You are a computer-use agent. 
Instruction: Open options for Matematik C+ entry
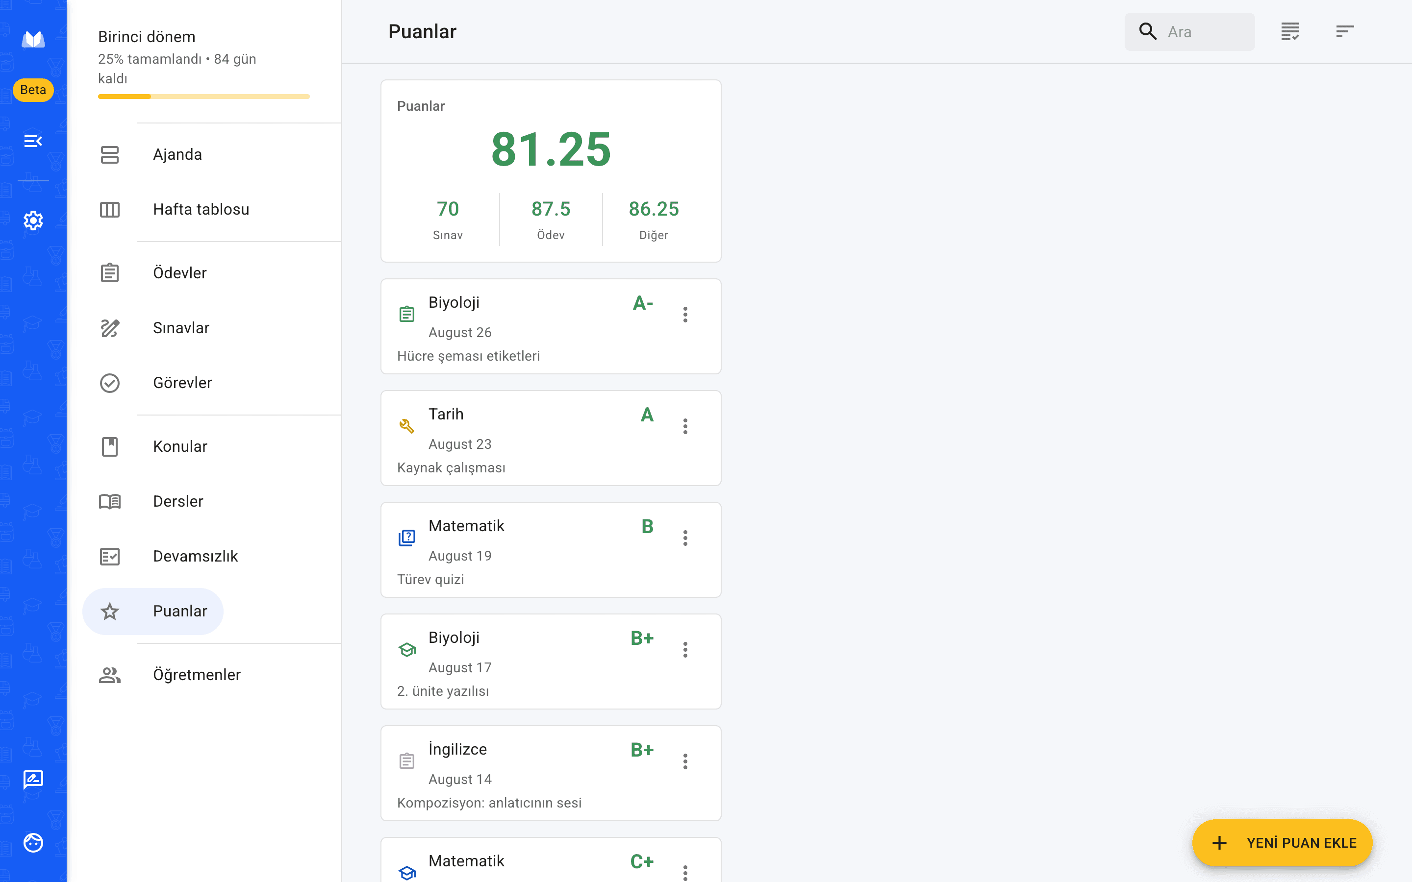click(x=685, y=873)
